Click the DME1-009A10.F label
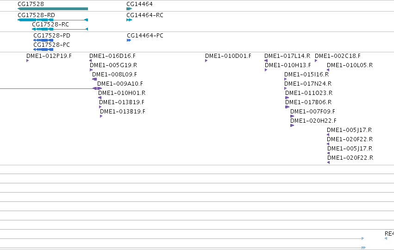Viewport: 394px width, 250px height. tap(120, 84)
